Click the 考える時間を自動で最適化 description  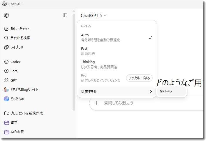[x=101, y=40]
